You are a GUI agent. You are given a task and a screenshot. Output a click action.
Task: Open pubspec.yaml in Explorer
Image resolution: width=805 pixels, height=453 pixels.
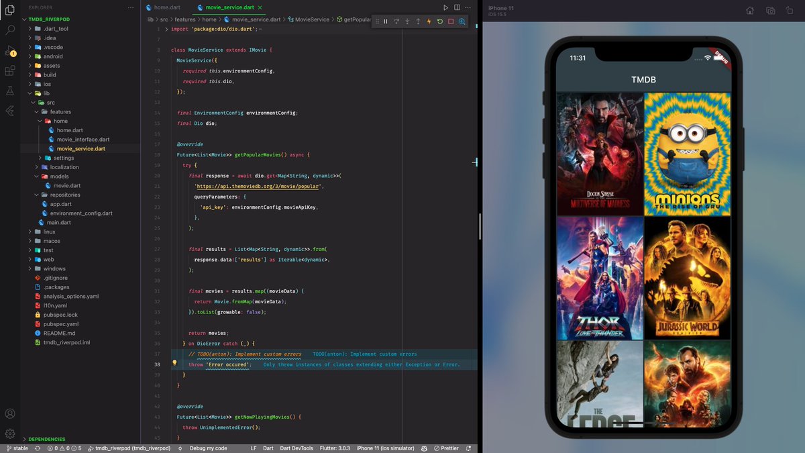click(60, 323)
